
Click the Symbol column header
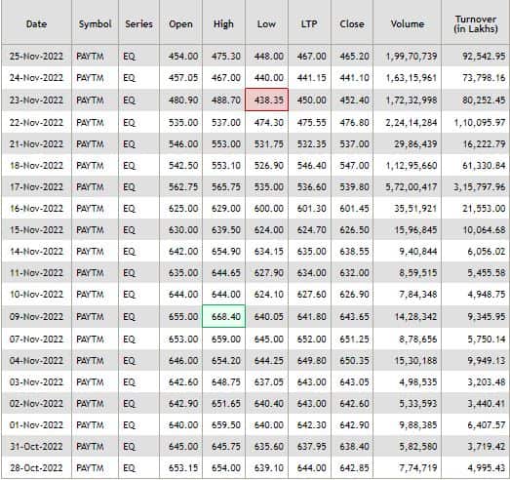pos(95,23)
